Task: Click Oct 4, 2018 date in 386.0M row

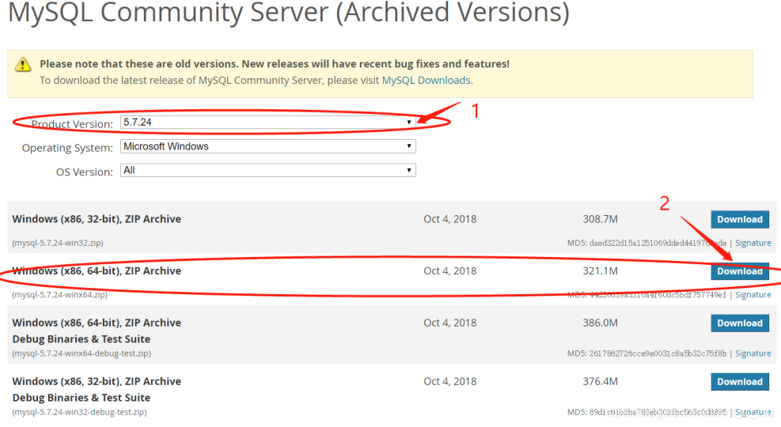Action: coord(450,323)
